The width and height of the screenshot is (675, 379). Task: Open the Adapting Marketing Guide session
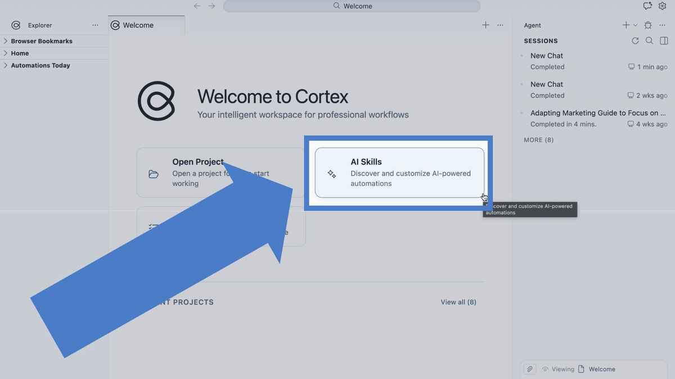[594, 118]
